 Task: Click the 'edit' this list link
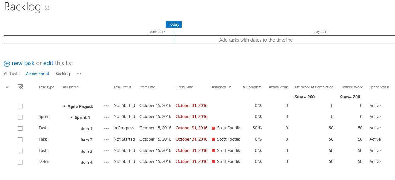(48, 63)
